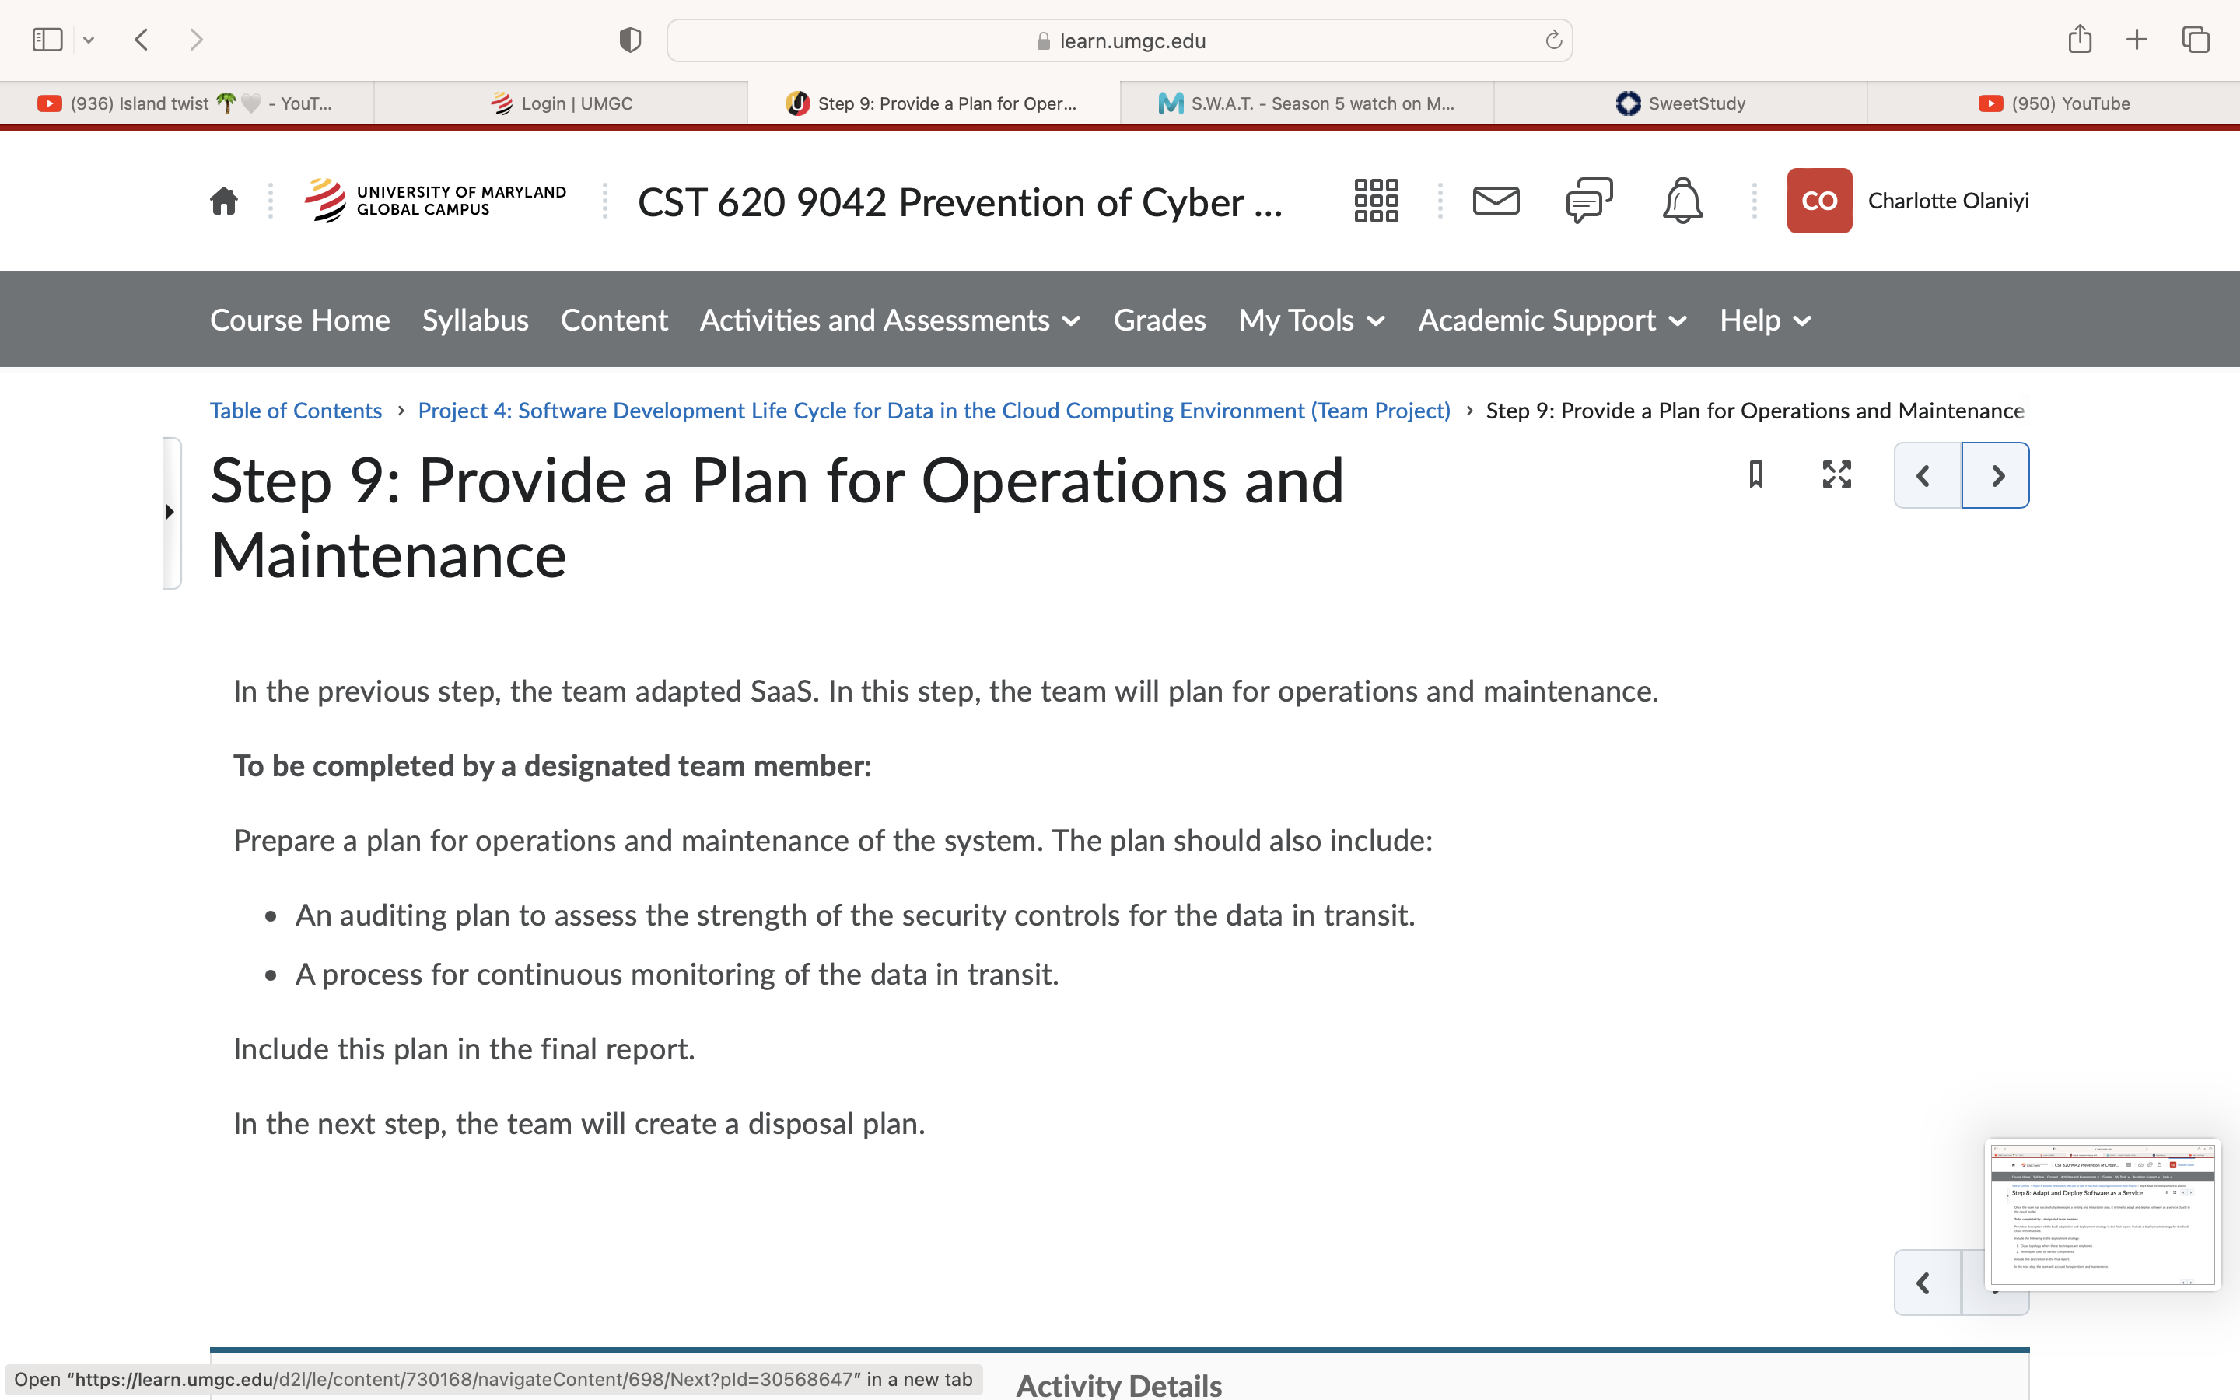Open the Syllabus navigation item

(x=475, y=320)
